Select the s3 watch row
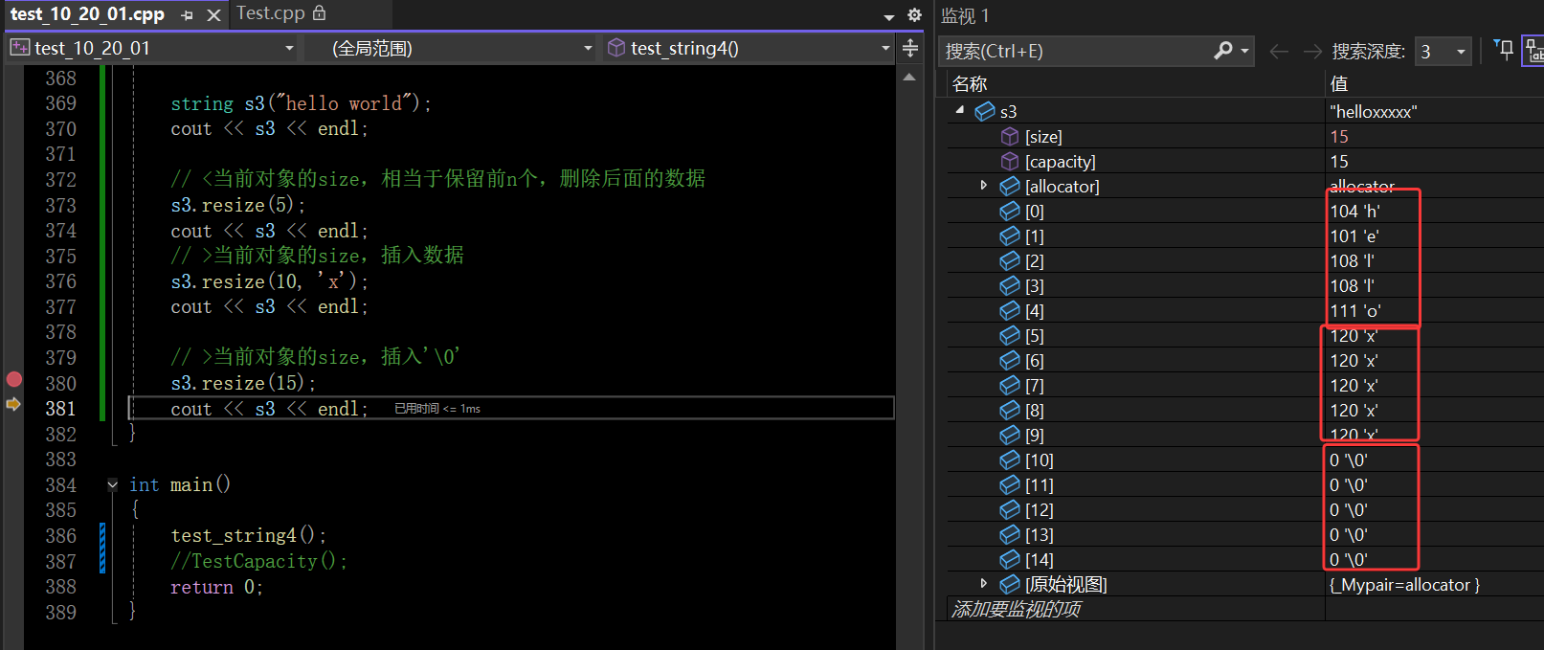The height and width of the screenshot is (650, 1544). tap(1244, 111)
